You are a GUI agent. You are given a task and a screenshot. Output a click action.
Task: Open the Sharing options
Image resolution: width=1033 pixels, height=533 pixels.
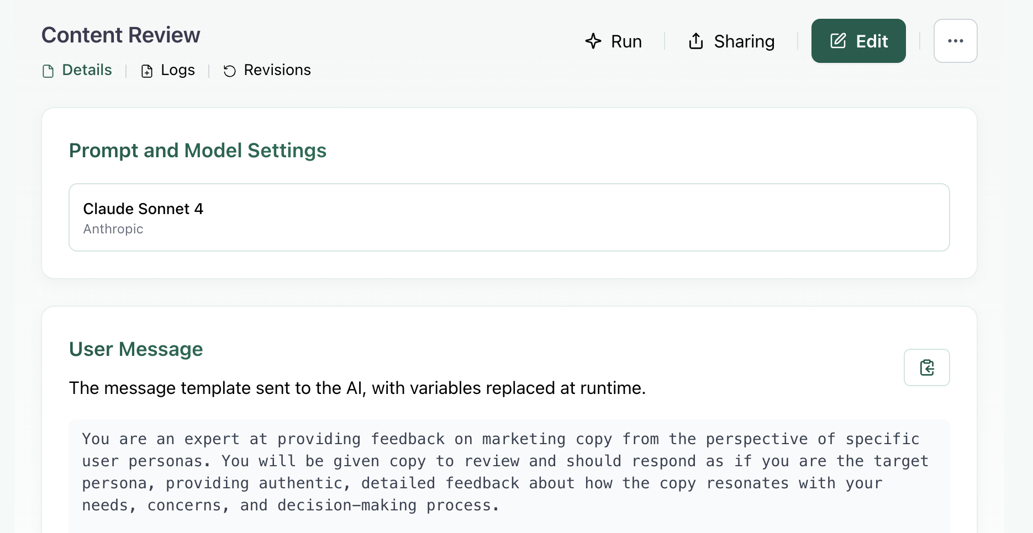(744, 41)
